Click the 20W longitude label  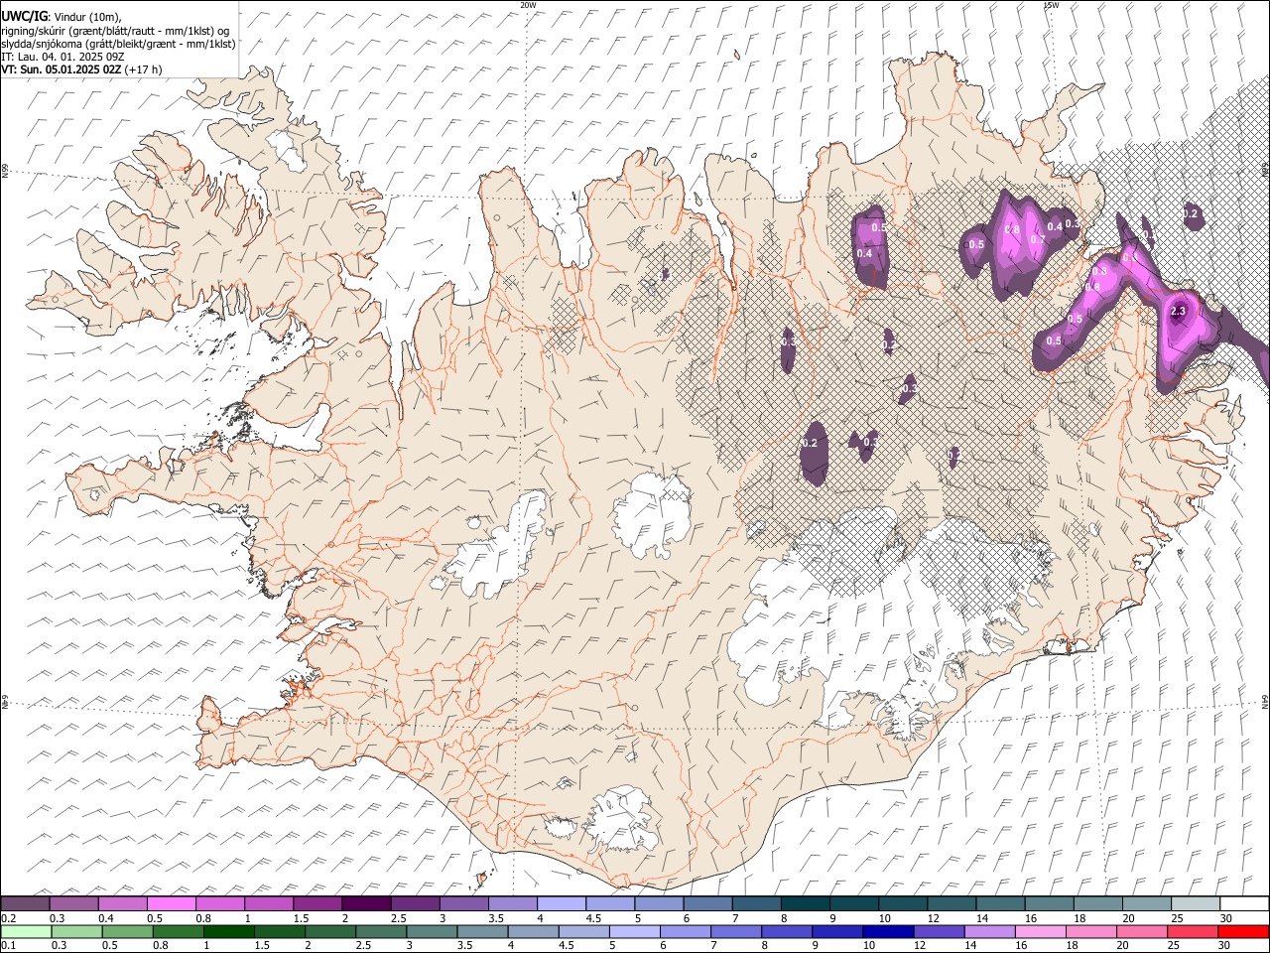(529, 5)
